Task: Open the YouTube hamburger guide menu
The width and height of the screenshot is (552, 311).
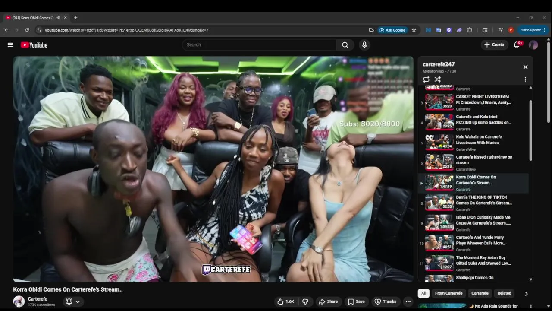Action: [10, 45]
